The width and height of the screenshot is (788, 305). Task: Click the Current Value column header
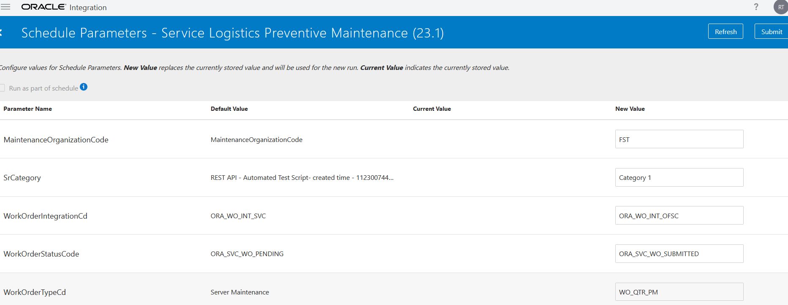(432, 109)
